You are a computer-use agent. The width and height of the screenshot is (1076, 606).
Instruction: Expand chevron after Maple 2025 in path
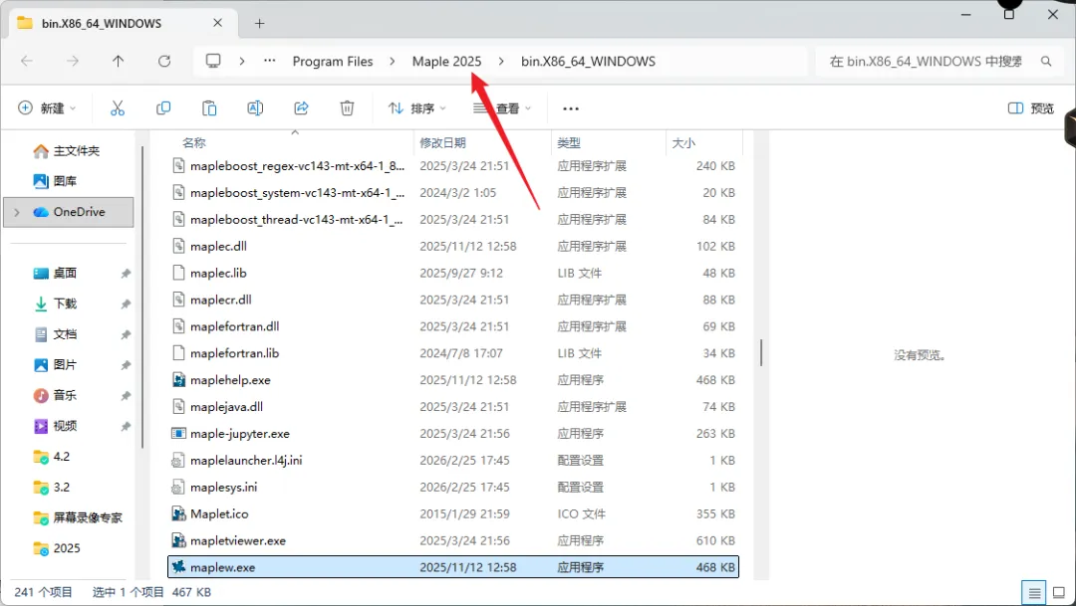pos(501,61)
